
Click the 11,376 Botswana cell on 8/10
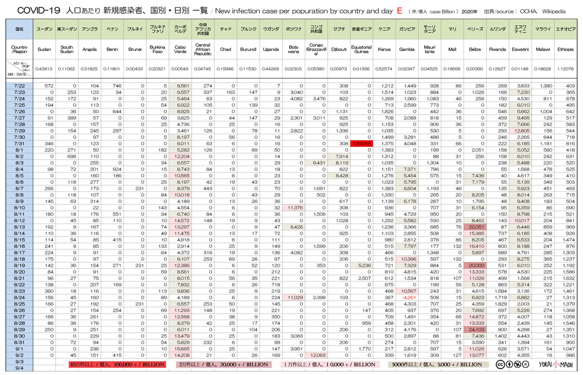295,207
